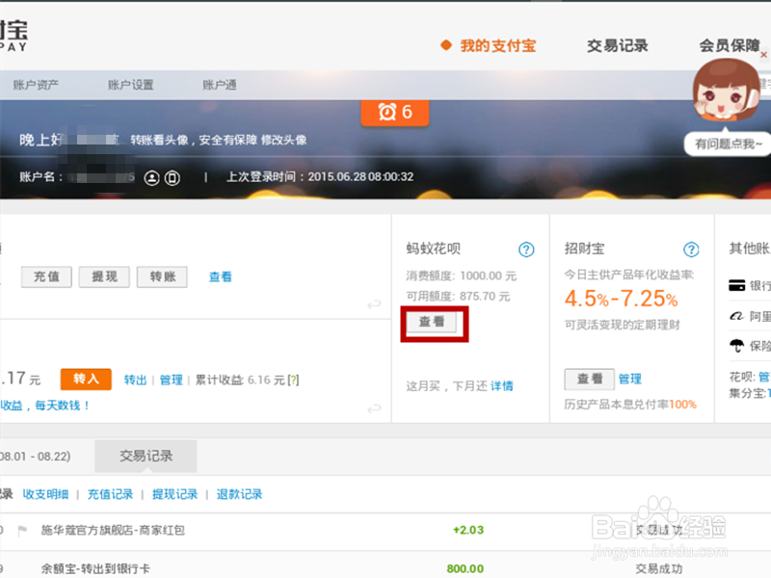The image size is (771, 578).
Task: Click the flag icon on 施华蔻 transaction row
Action: pyautogui.click(x=22, y=531)
